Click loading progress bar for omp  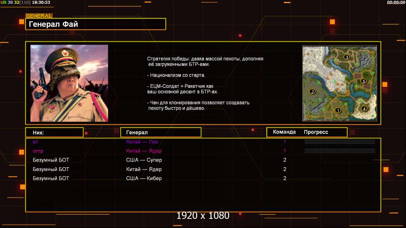(x=340, y=150)
